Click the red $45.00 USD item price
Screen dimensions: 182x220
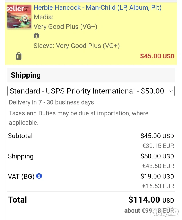click(x=157, y=56)
